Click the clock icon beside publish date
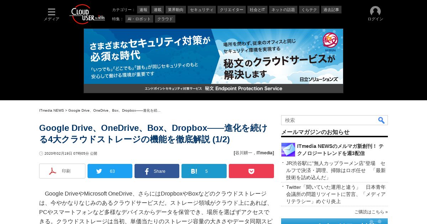This screenshot has height=224, width=427. 41,154
